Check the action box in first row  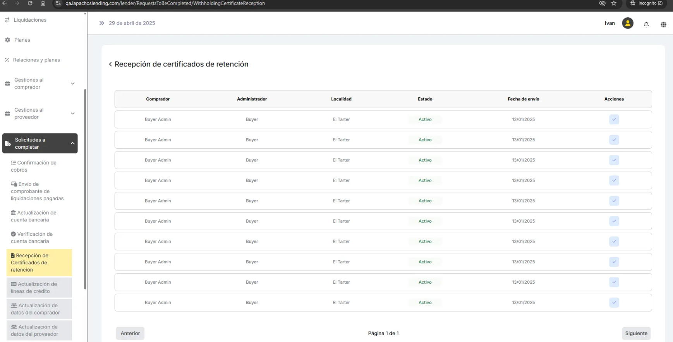click(614, 119)
